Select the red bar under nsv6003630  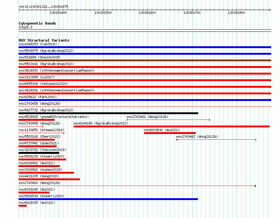(170, 133)
